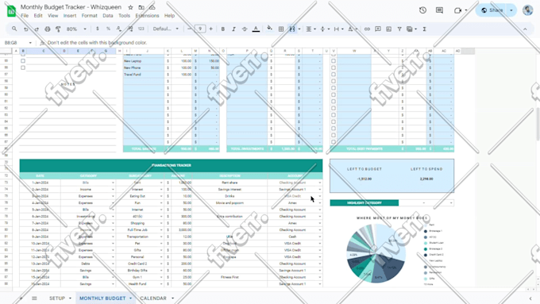Open the search the menus tool

(x=14, y=29)
